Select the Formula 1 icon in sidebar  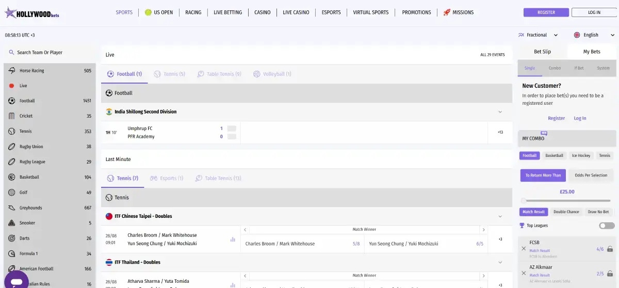(x=11, y=253)
